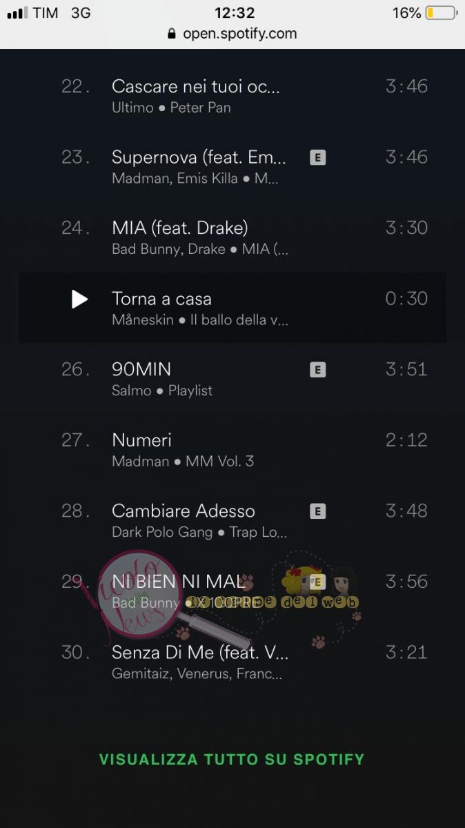Select track Cascare nei tuoi occhi

232,96
